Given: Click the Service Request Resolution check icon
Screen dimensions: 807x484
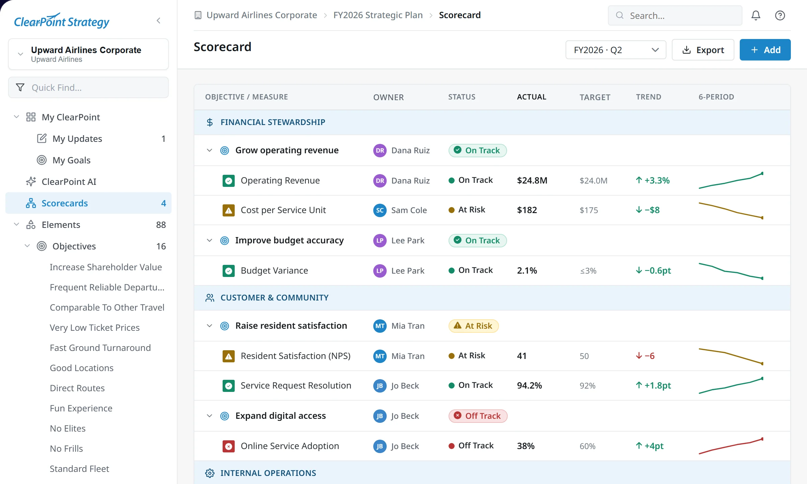Looking at the screenshot, I should 229,386.
